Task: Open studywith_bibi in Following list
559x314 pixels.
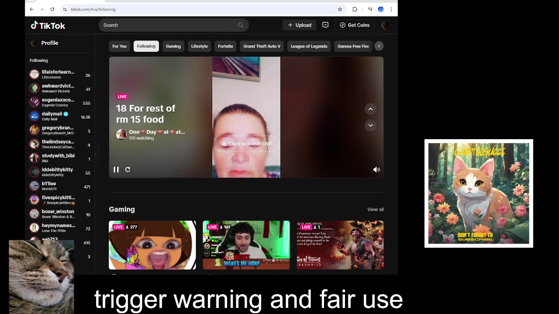Action: tap(60, 159)
